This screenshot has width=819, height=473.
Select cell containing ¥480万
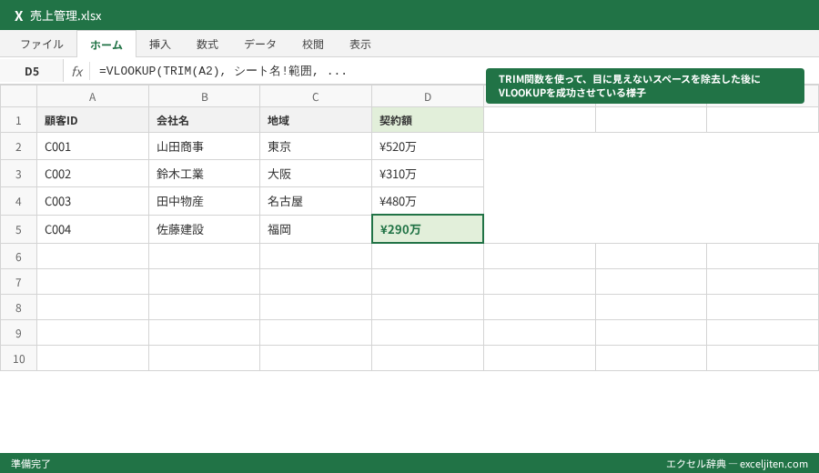click(428, 201)
